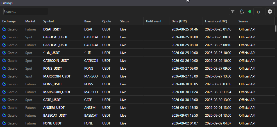Screen dimensions: 277x127
Task: Focus the Search input field
Action: pos(26,12)
